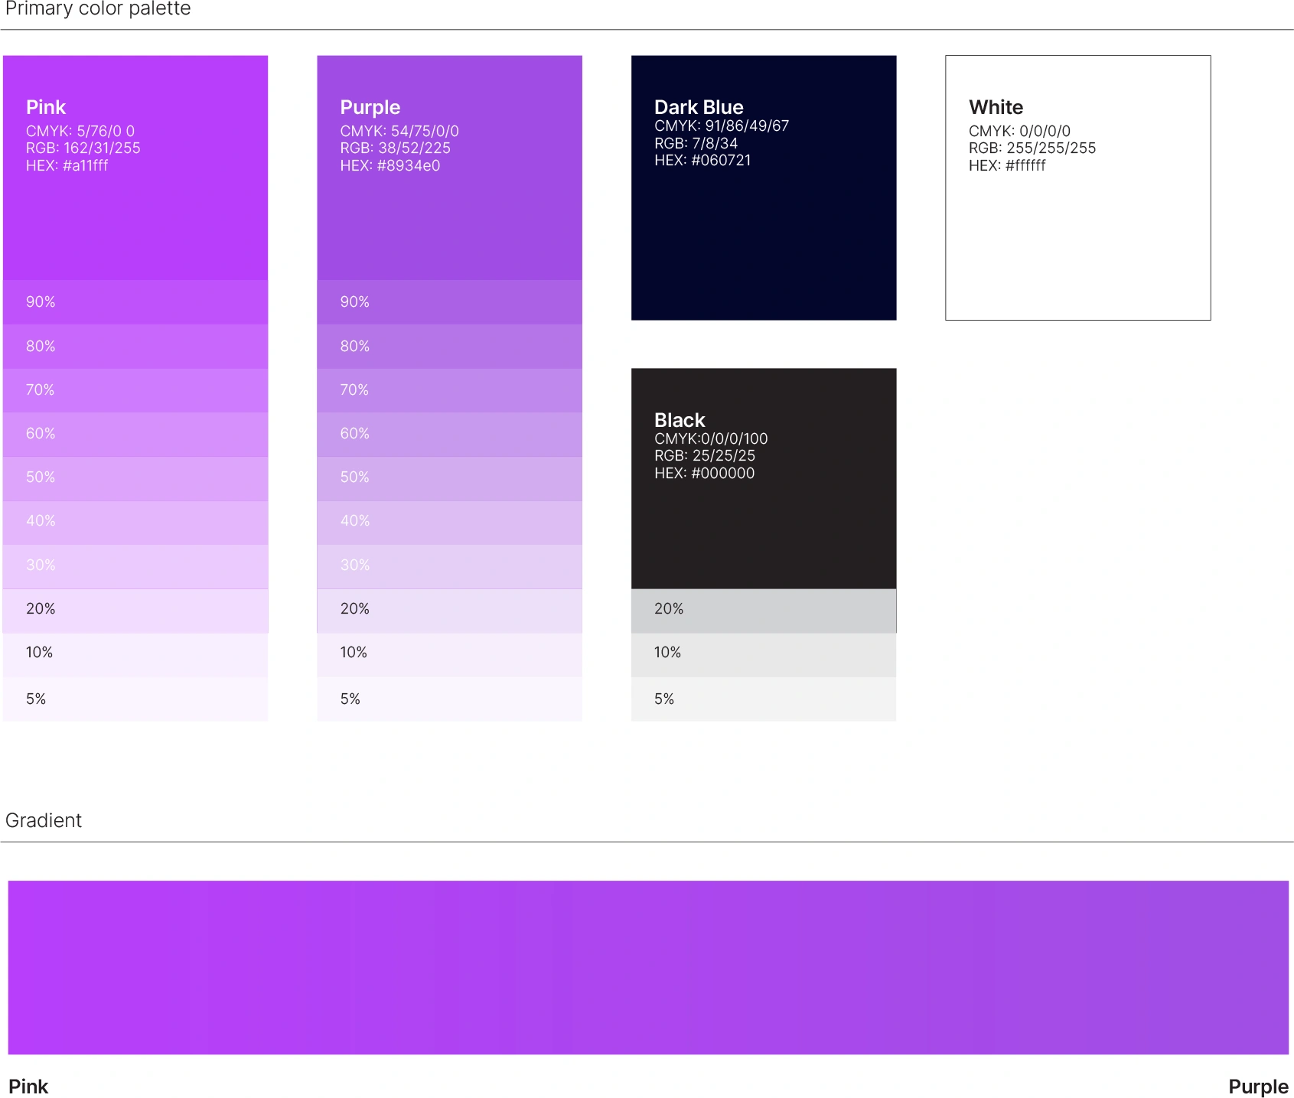Pick the Pink 10% tint

coord(135,654)
